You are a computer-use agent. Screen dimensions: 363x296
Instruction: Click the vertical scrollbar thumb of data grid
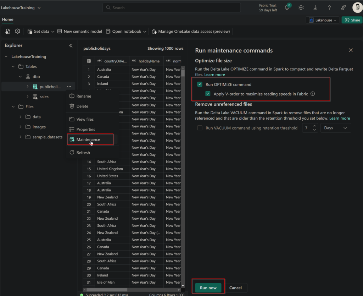pos(183,73)
